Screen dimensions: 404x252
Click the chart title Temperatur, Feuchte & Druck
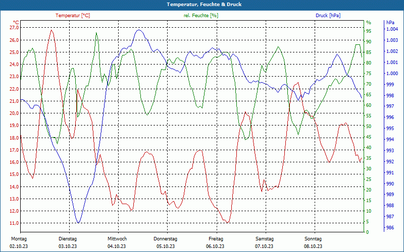pyautogui.click(x=204, y=5)
